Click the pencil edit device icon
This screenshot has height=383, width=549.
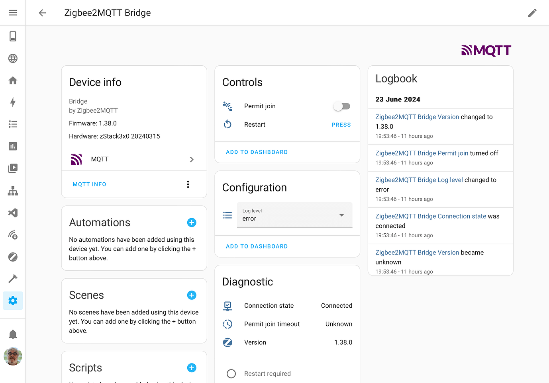pos(532,13)
